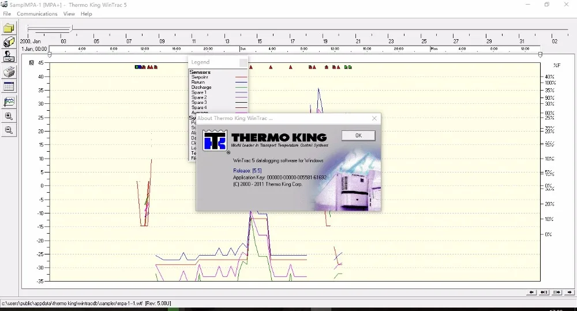Click the WinTrac app icon in title bar
577x311 pixels.
(4, 5)
